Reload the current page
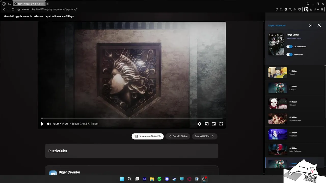The height and width of the screenshot is (183, 326). click(13, 9)
